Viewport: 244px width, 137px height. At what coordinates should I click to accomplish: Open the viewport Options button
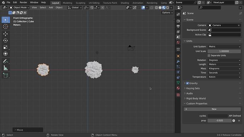coord(167,13)
